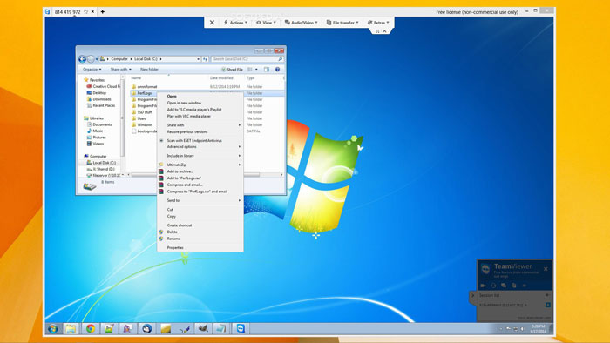This screenshot has width=610, height=343.
Task: Toggle the preview pane icon
Action: 267,69
